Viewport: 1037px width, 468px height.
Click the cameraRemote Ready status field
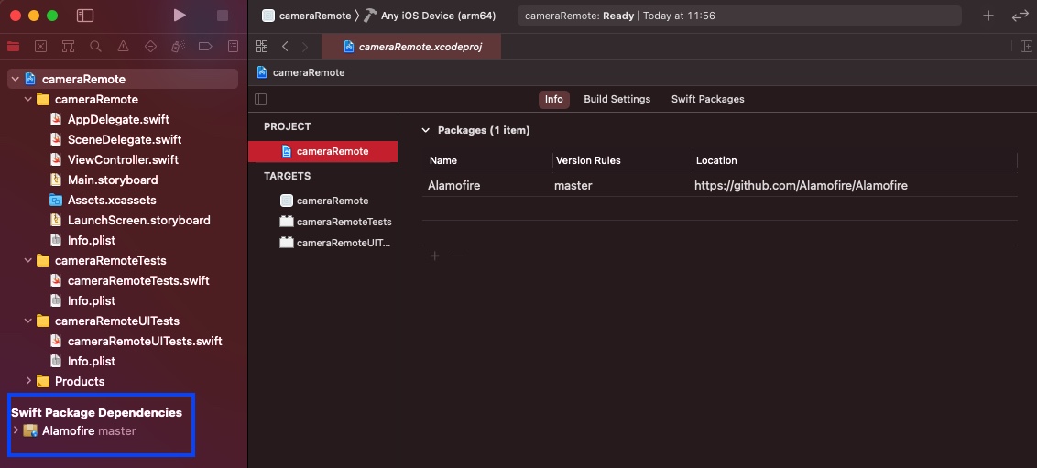[739, 16]
